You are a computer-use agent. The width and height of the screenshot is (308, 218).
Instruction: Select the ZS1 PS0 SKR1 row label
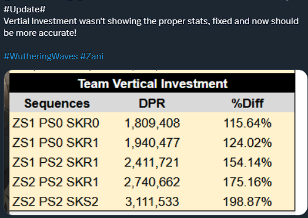point(55,143)
